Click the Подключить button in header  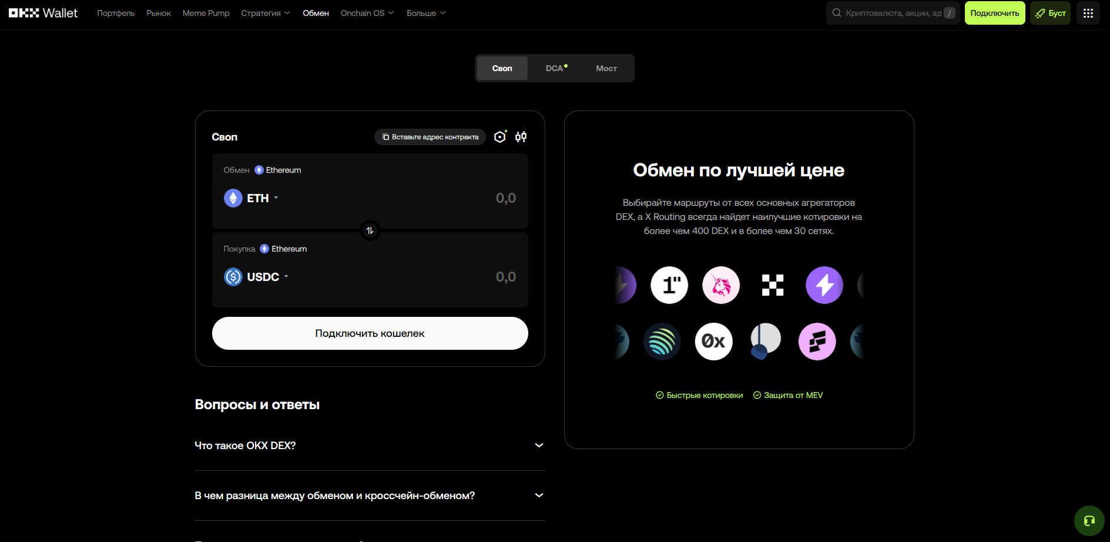click(x=995, y=13)
